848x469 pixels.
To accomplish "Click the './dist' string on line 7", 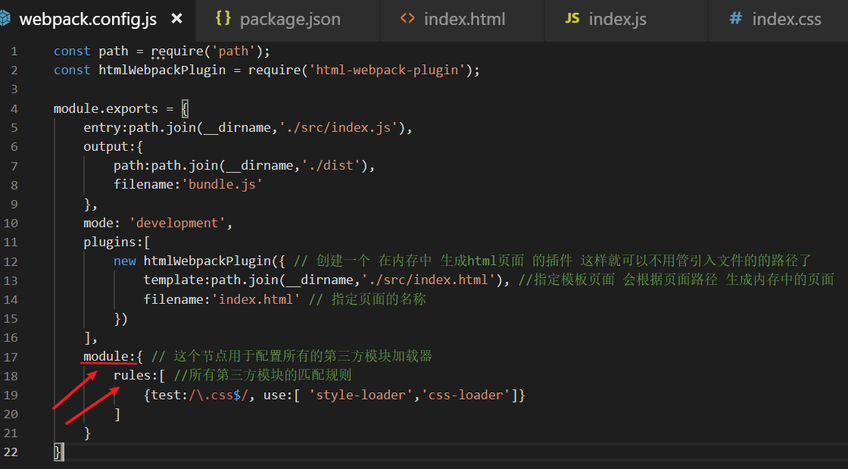I will tap(331, 165).
